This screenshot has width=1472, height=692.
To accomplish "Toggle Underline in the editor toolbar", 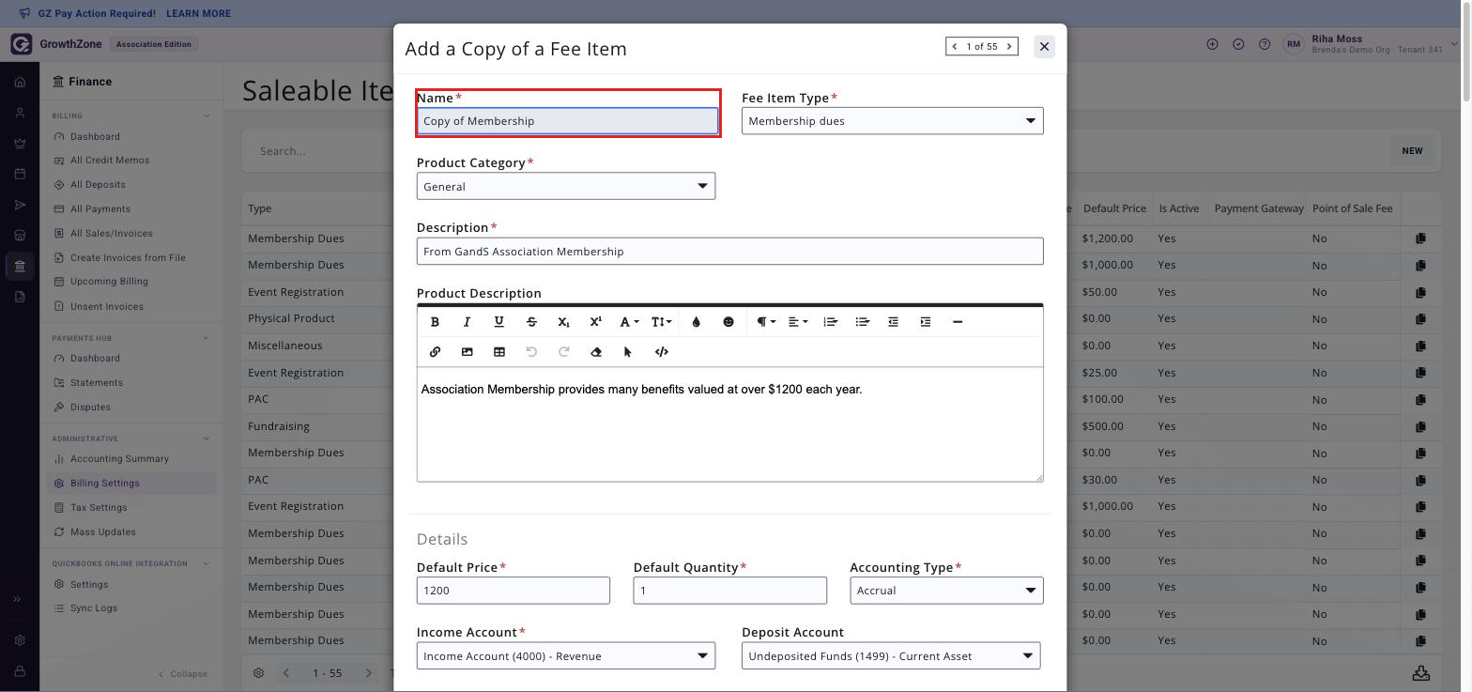I will coord(498,322).
